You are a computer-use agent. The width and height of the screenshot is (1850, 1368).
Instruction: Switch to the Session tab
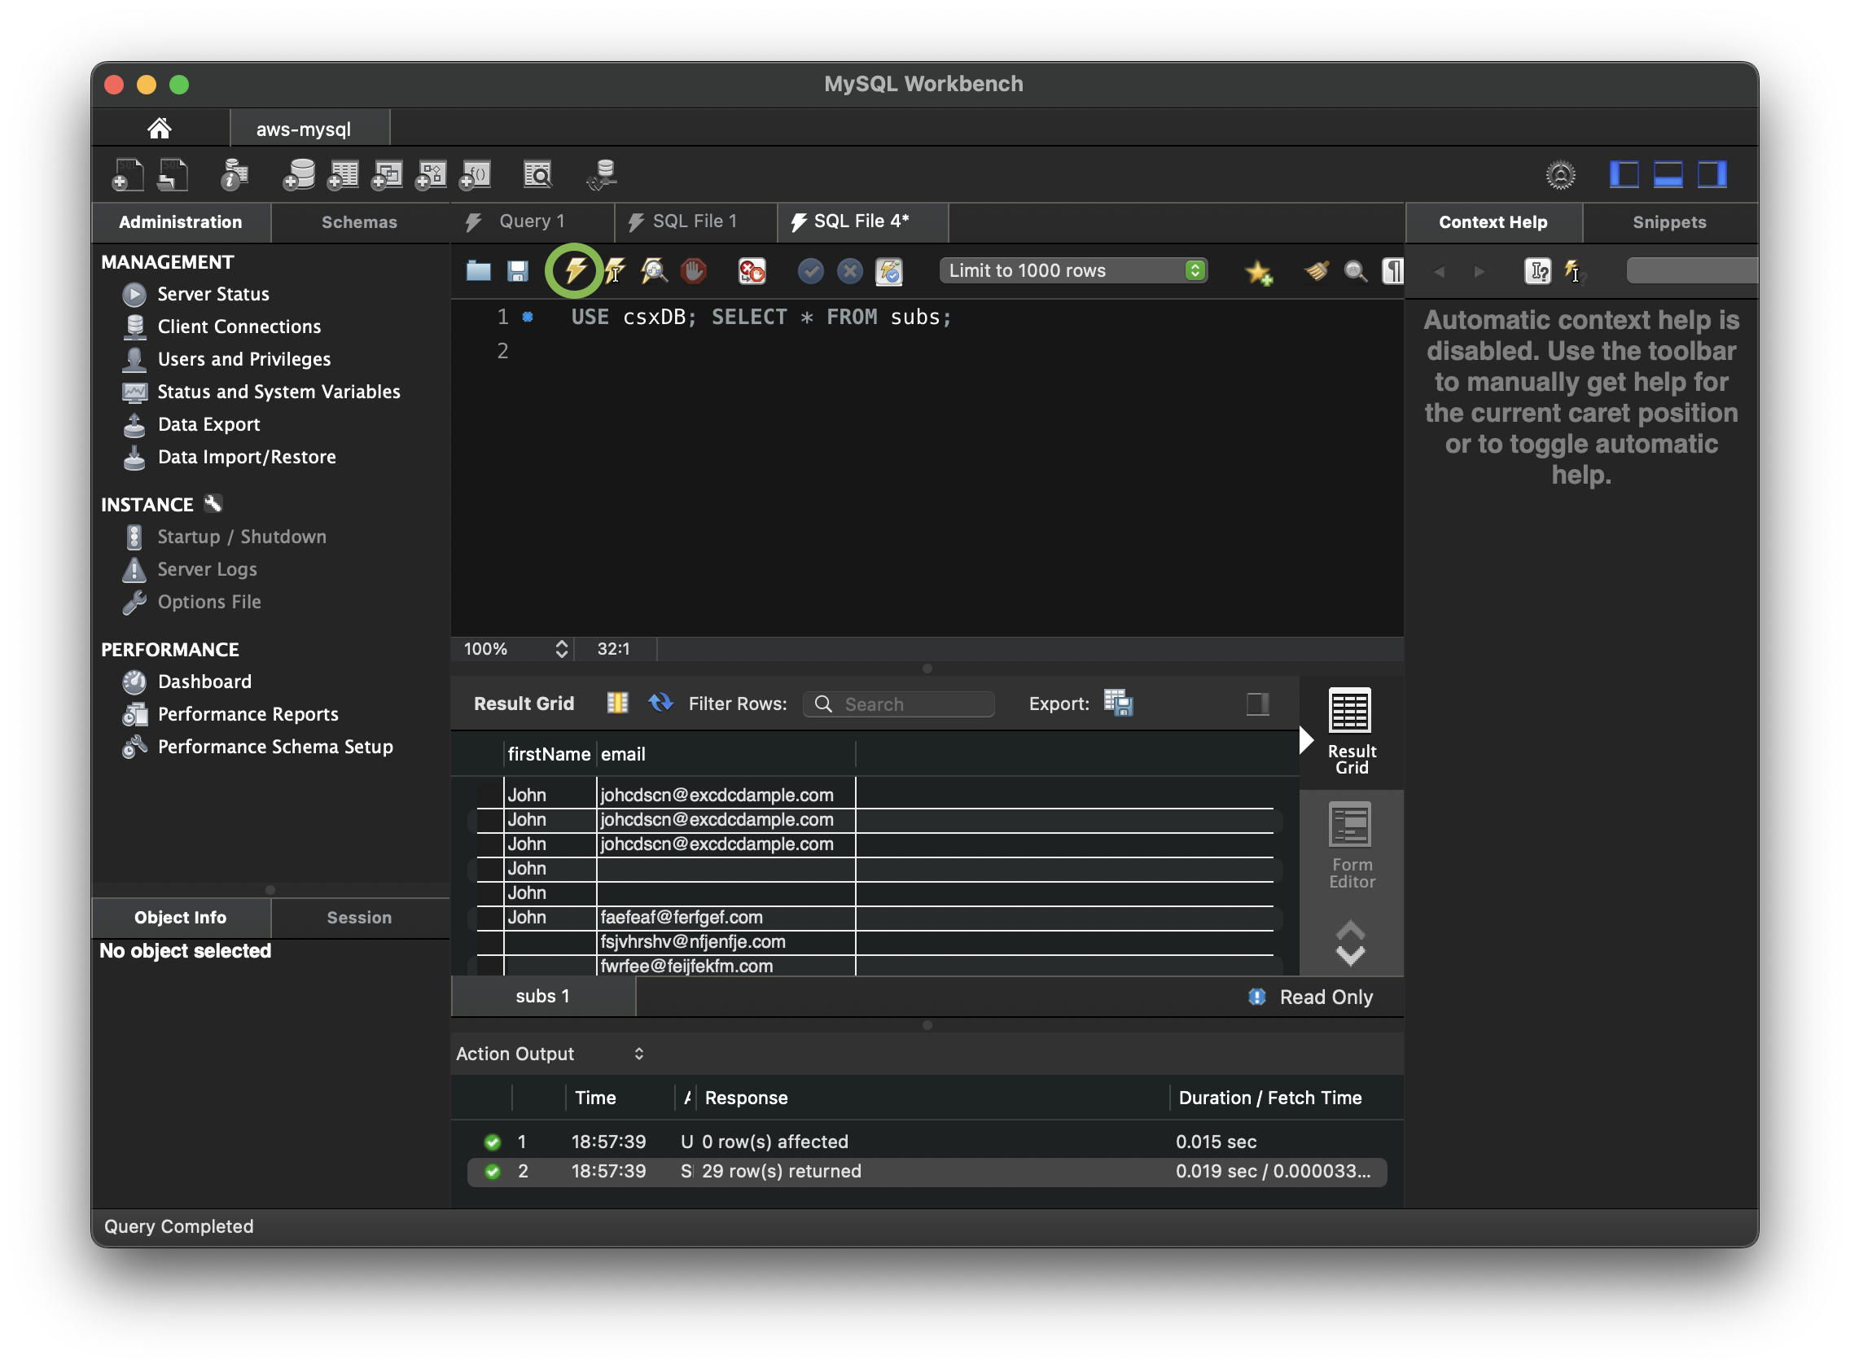click(359, 918)
